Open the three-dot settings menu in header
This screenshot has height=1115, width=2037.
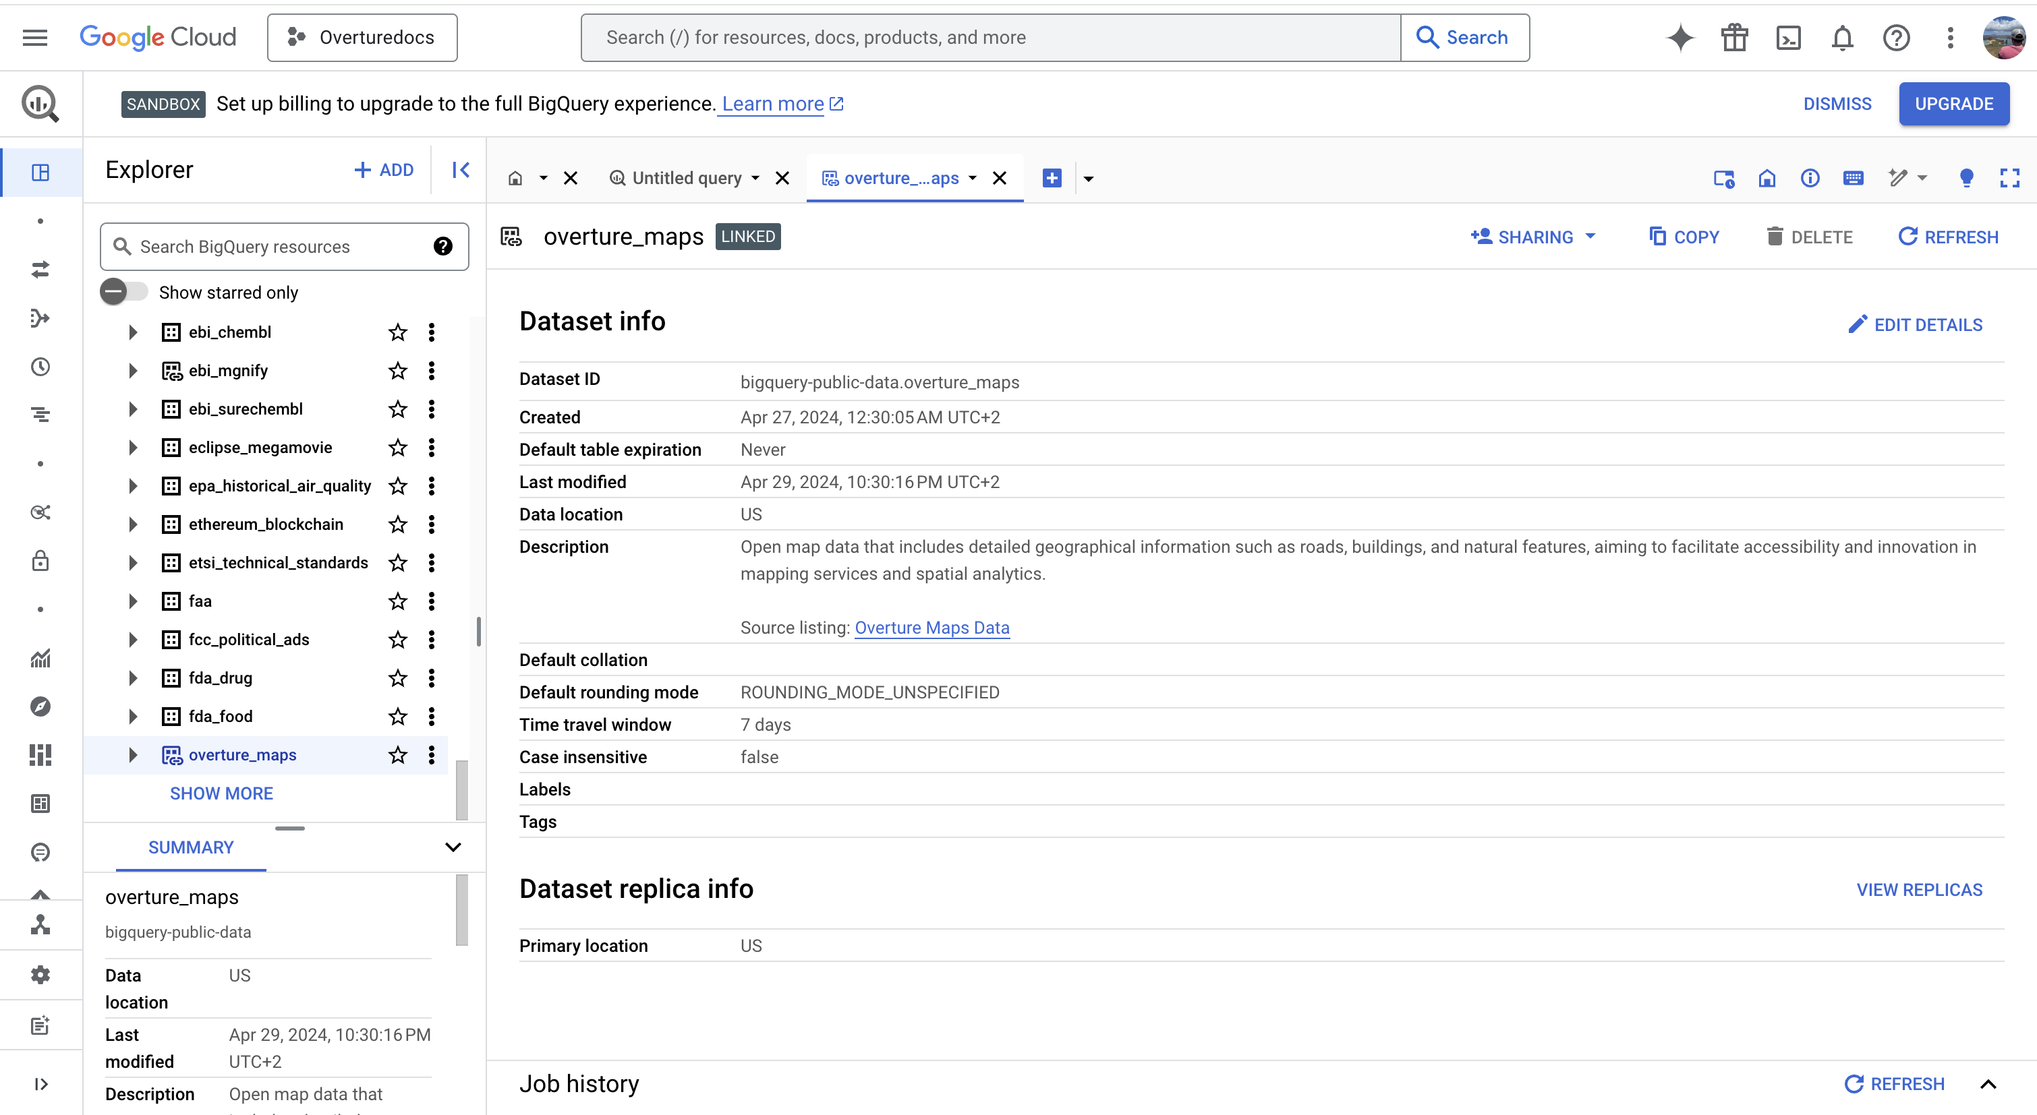(x=1950, y=37)
